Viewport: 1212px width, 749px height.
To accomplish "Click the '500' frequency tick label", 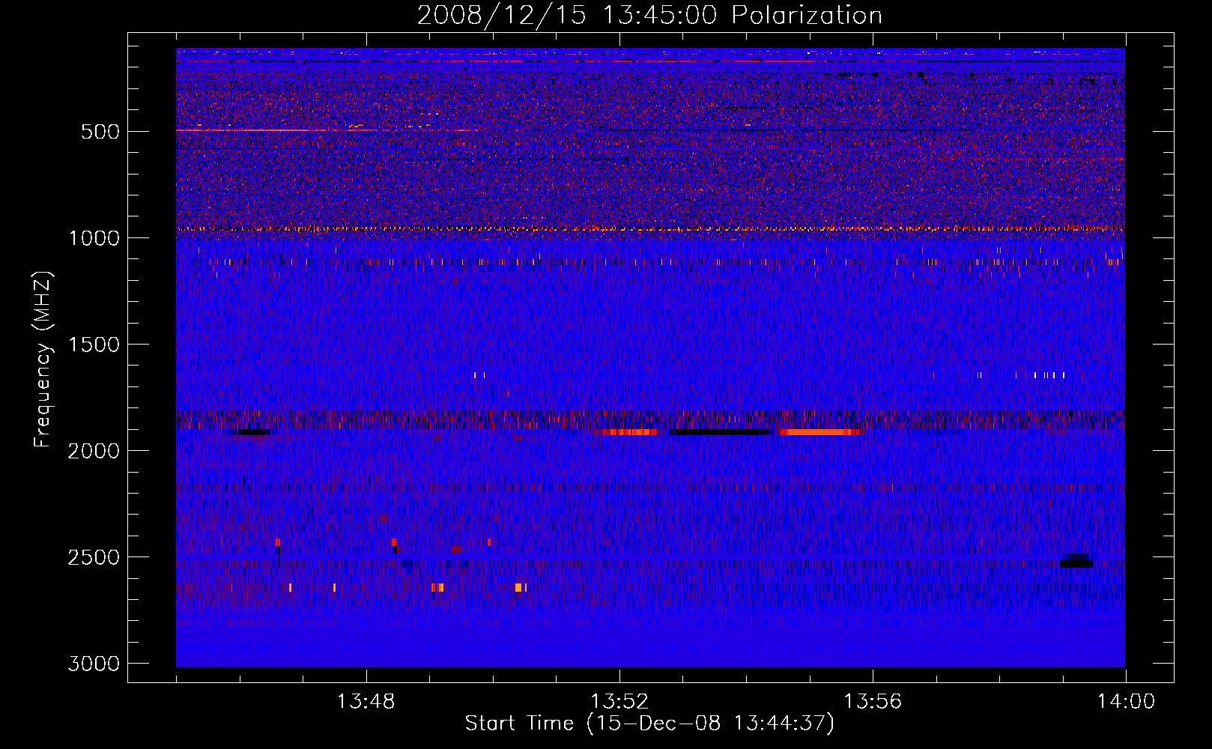I will pyautogui.click(x=100, y=132).
